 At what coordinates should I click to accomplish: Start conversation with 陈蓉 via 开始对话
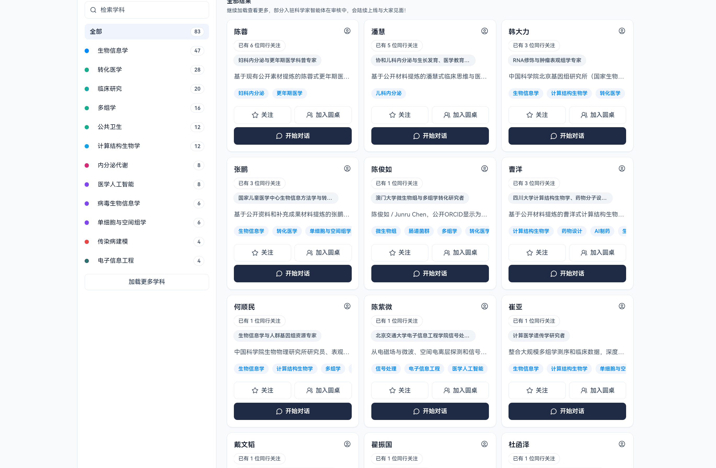[x=293, y=136]
